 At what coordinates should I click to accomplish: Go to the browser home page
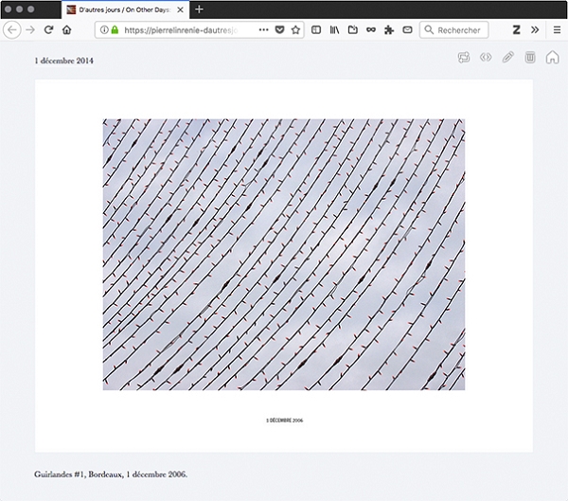(66, 30)
